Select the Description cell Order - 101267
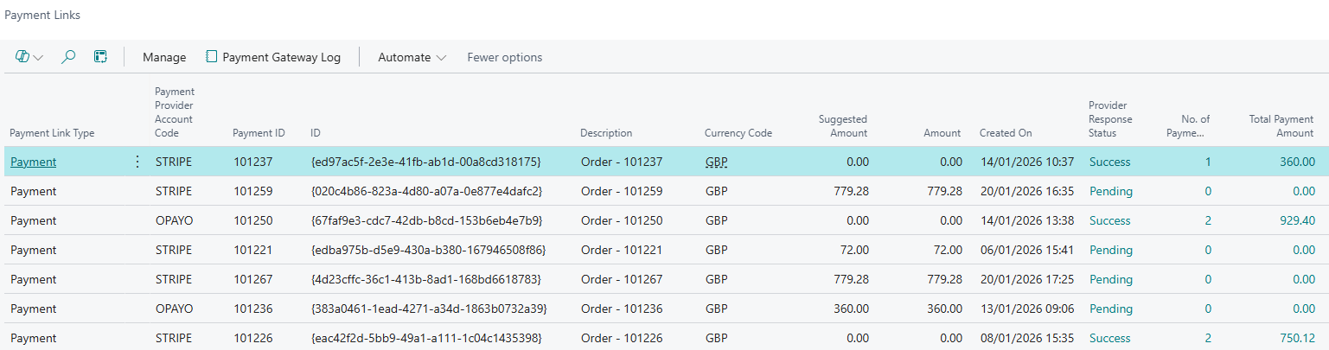Image resolution: width=1329 pixels, height=350 pixels. [621, 279]
